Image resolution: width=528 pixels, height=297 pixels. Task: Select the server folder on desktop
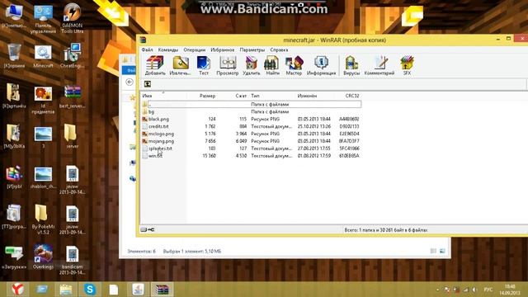tap(72, 136)
